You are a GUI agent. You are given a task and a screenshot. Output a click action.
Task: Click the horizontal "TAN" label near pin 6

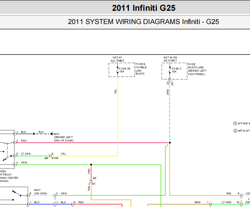228,193
